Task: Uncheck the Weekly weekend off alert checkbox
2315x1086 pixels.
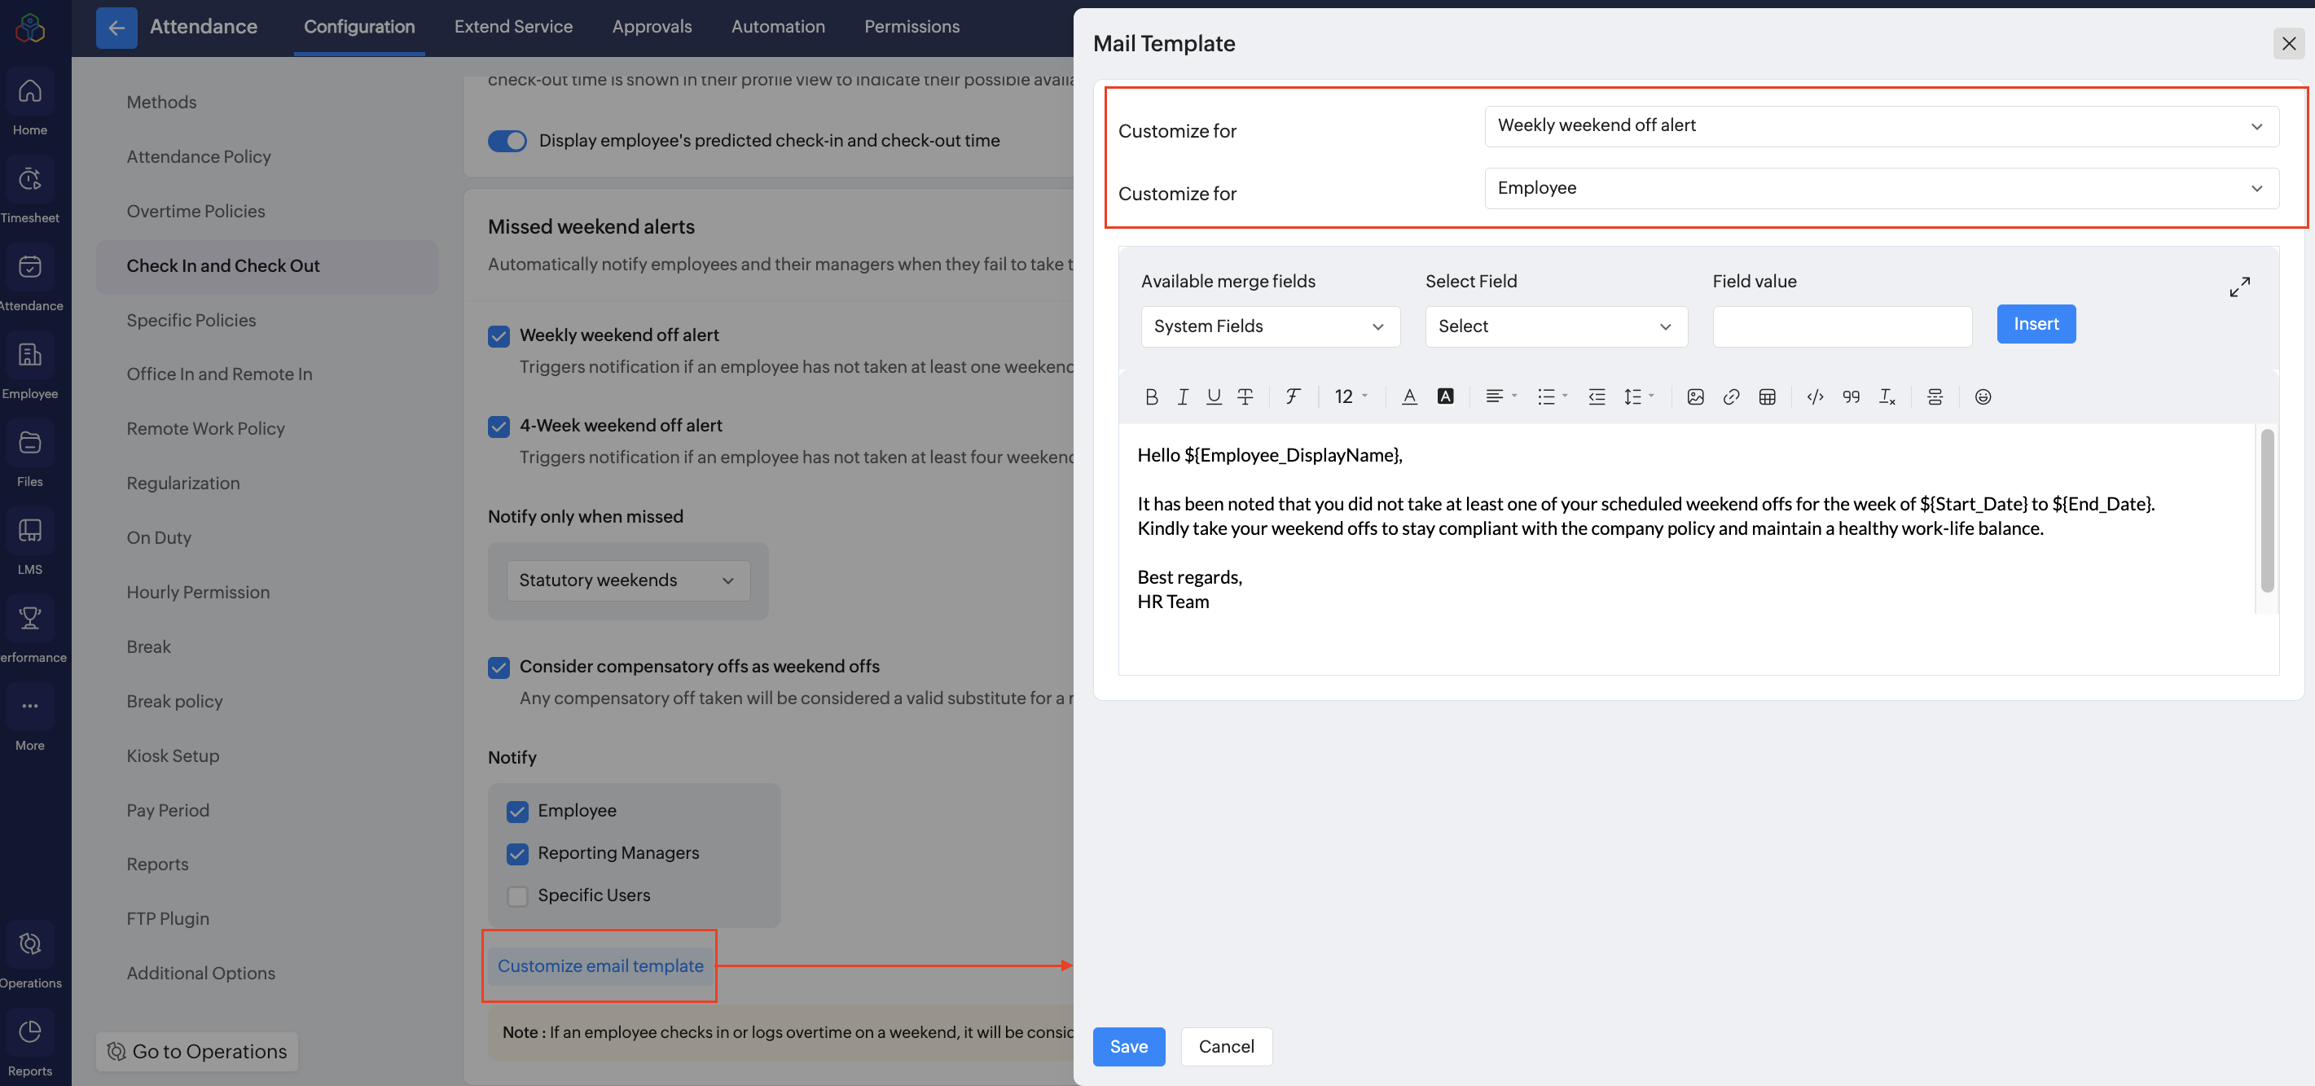Action: point(499,336)
